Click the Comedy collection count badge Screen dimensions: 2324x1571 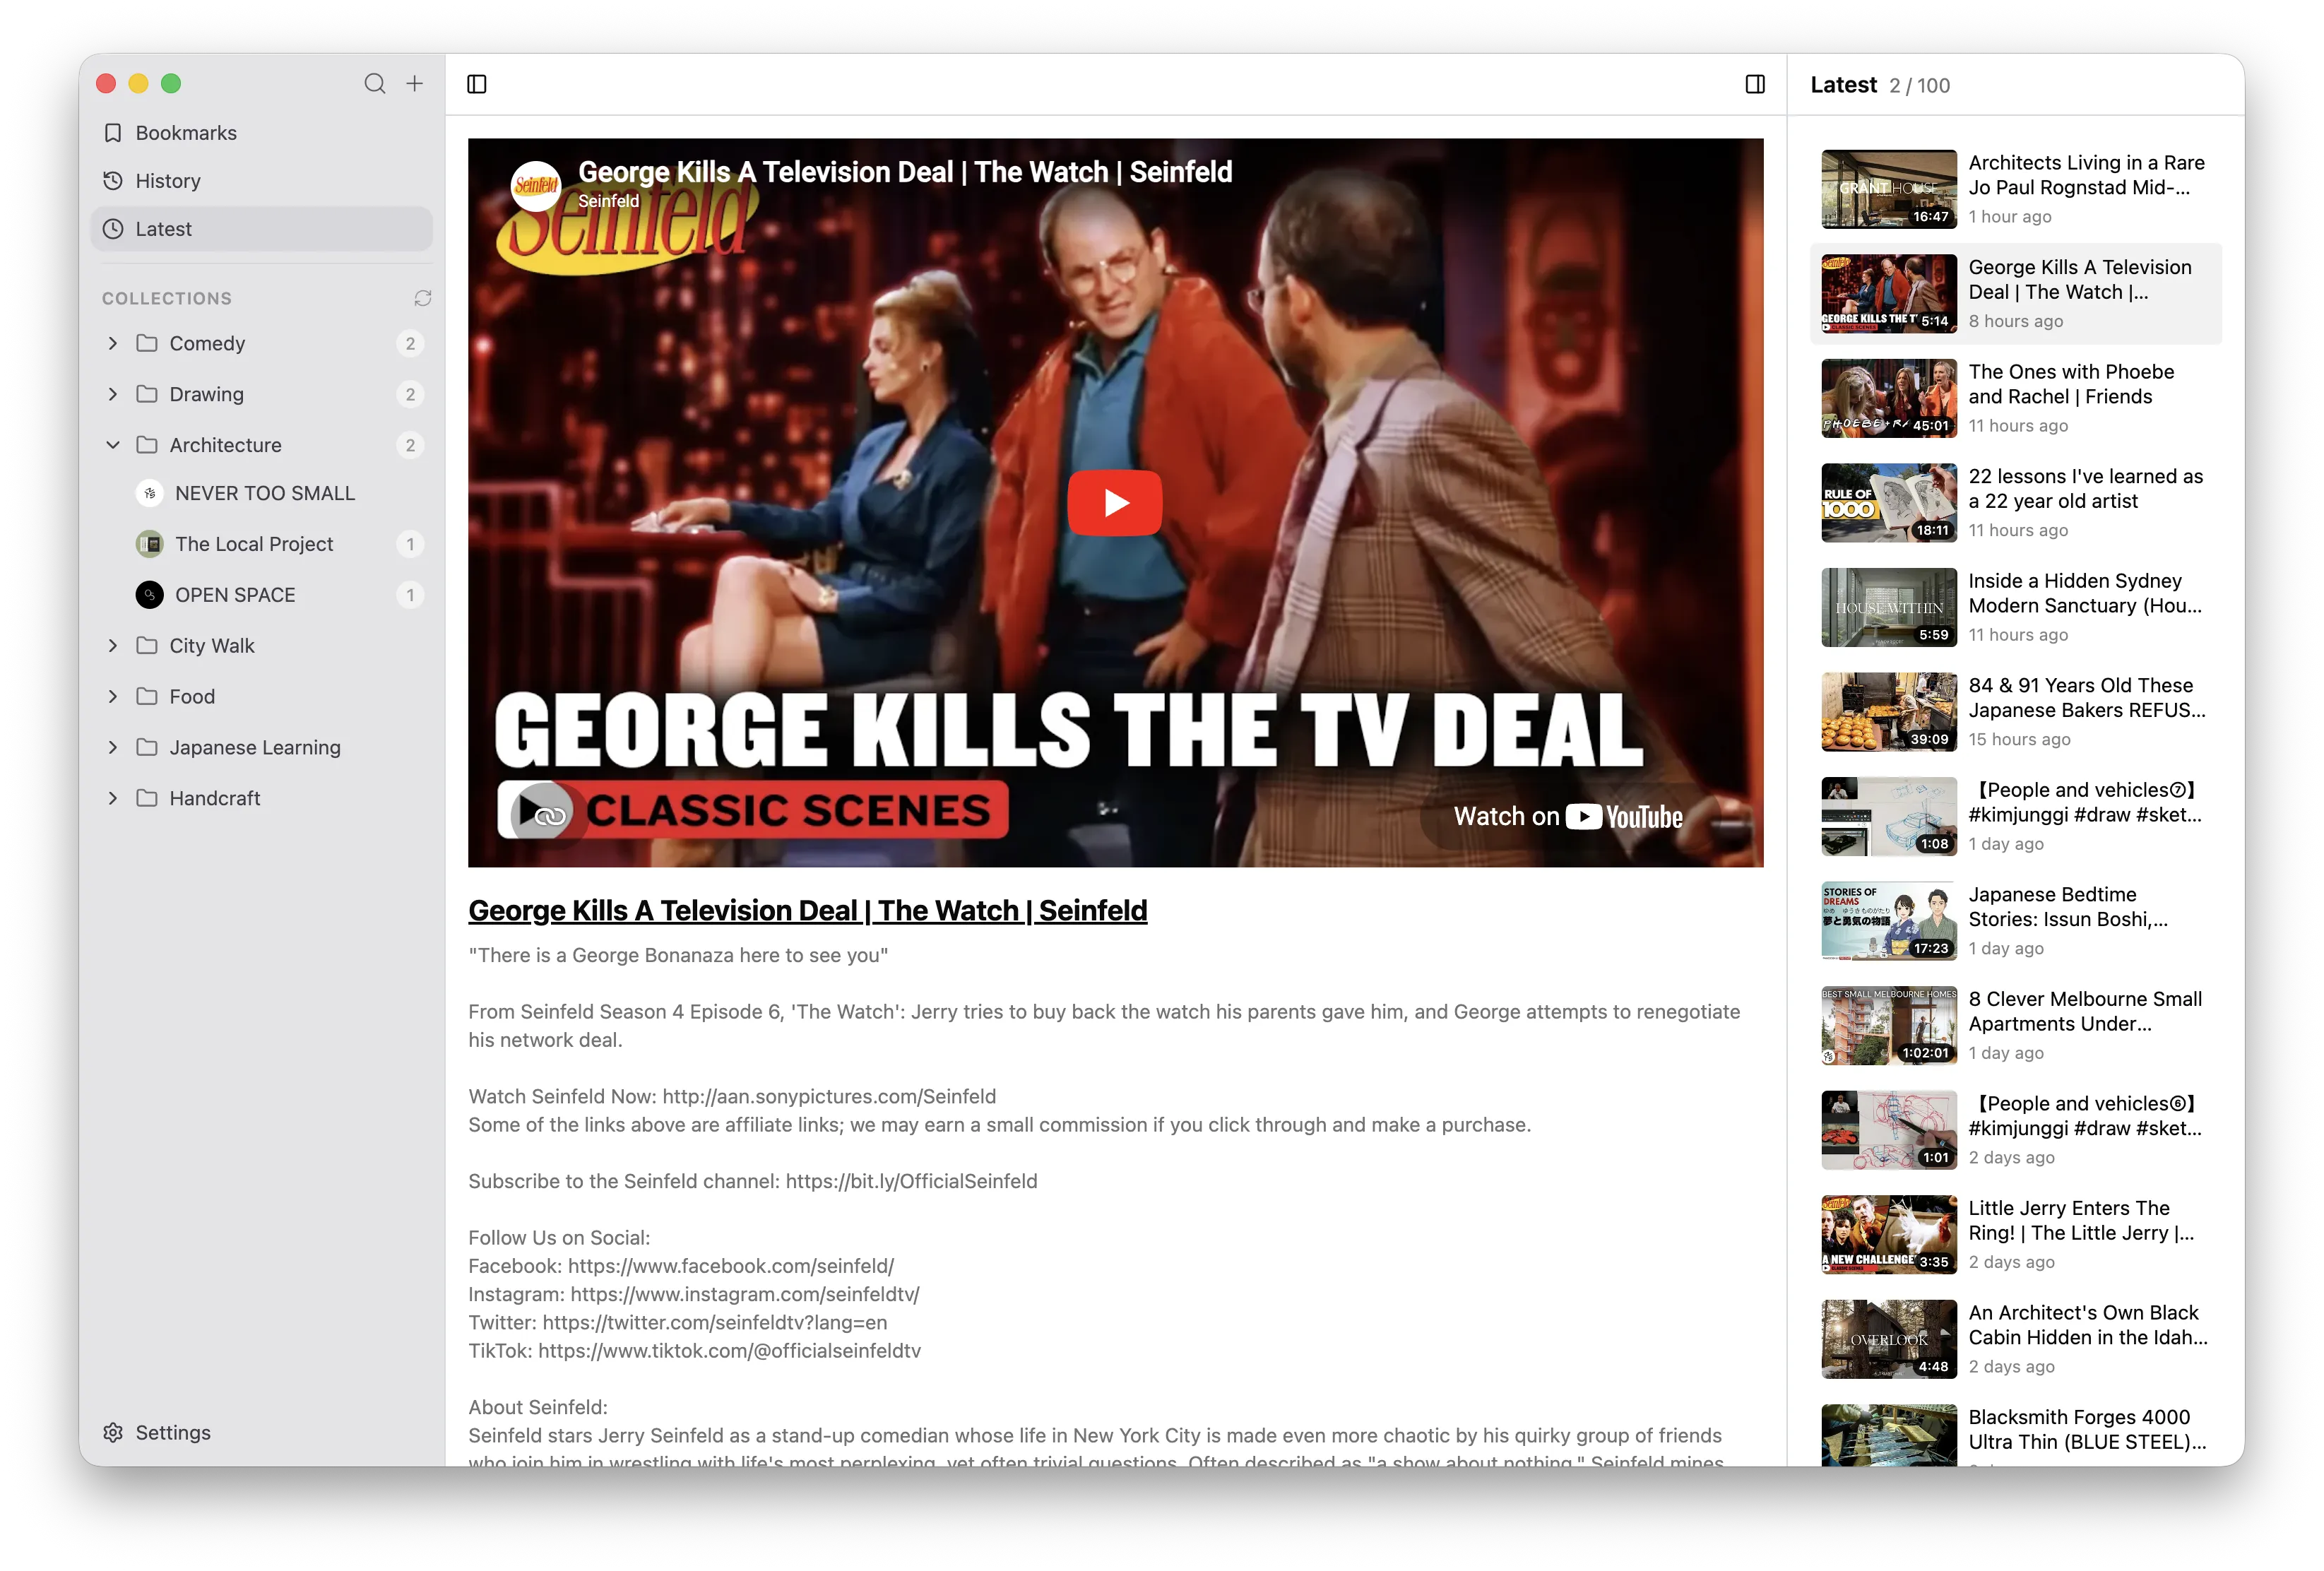point(410,344)
